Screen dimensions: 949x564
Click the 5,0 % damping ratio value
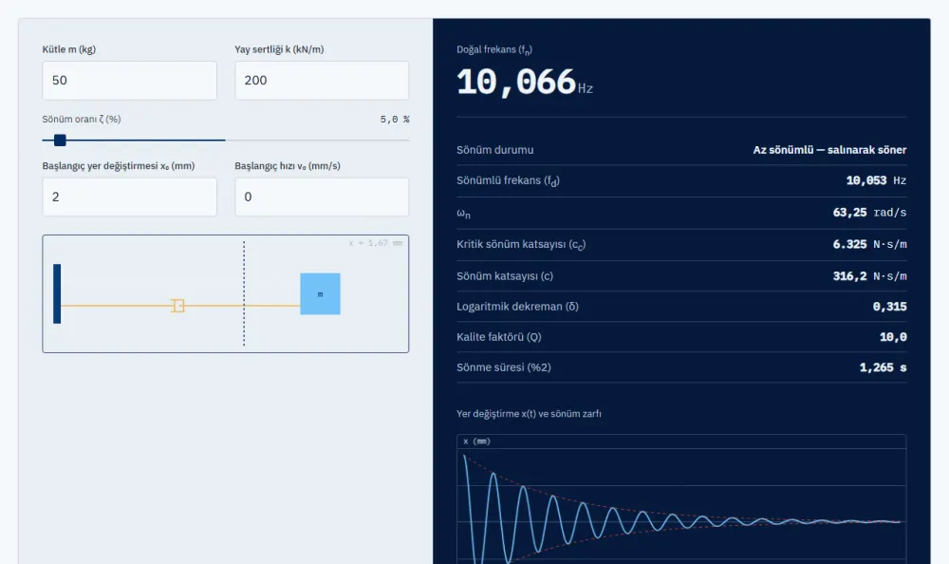coord(395,120)
